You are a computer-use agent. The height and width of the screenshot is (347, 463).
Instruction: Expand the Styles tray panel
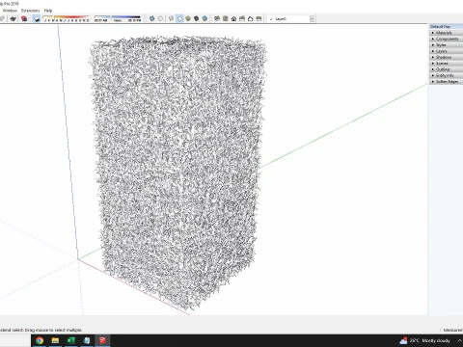coord(447,45)
